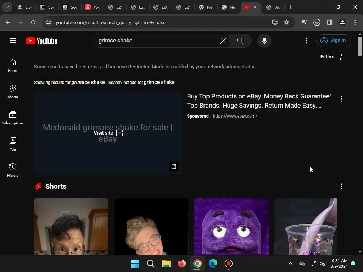Image resolution: width=363 pixels, height=272 pixels.
Task: View site information icon in address bar
Action: (48, 22)
